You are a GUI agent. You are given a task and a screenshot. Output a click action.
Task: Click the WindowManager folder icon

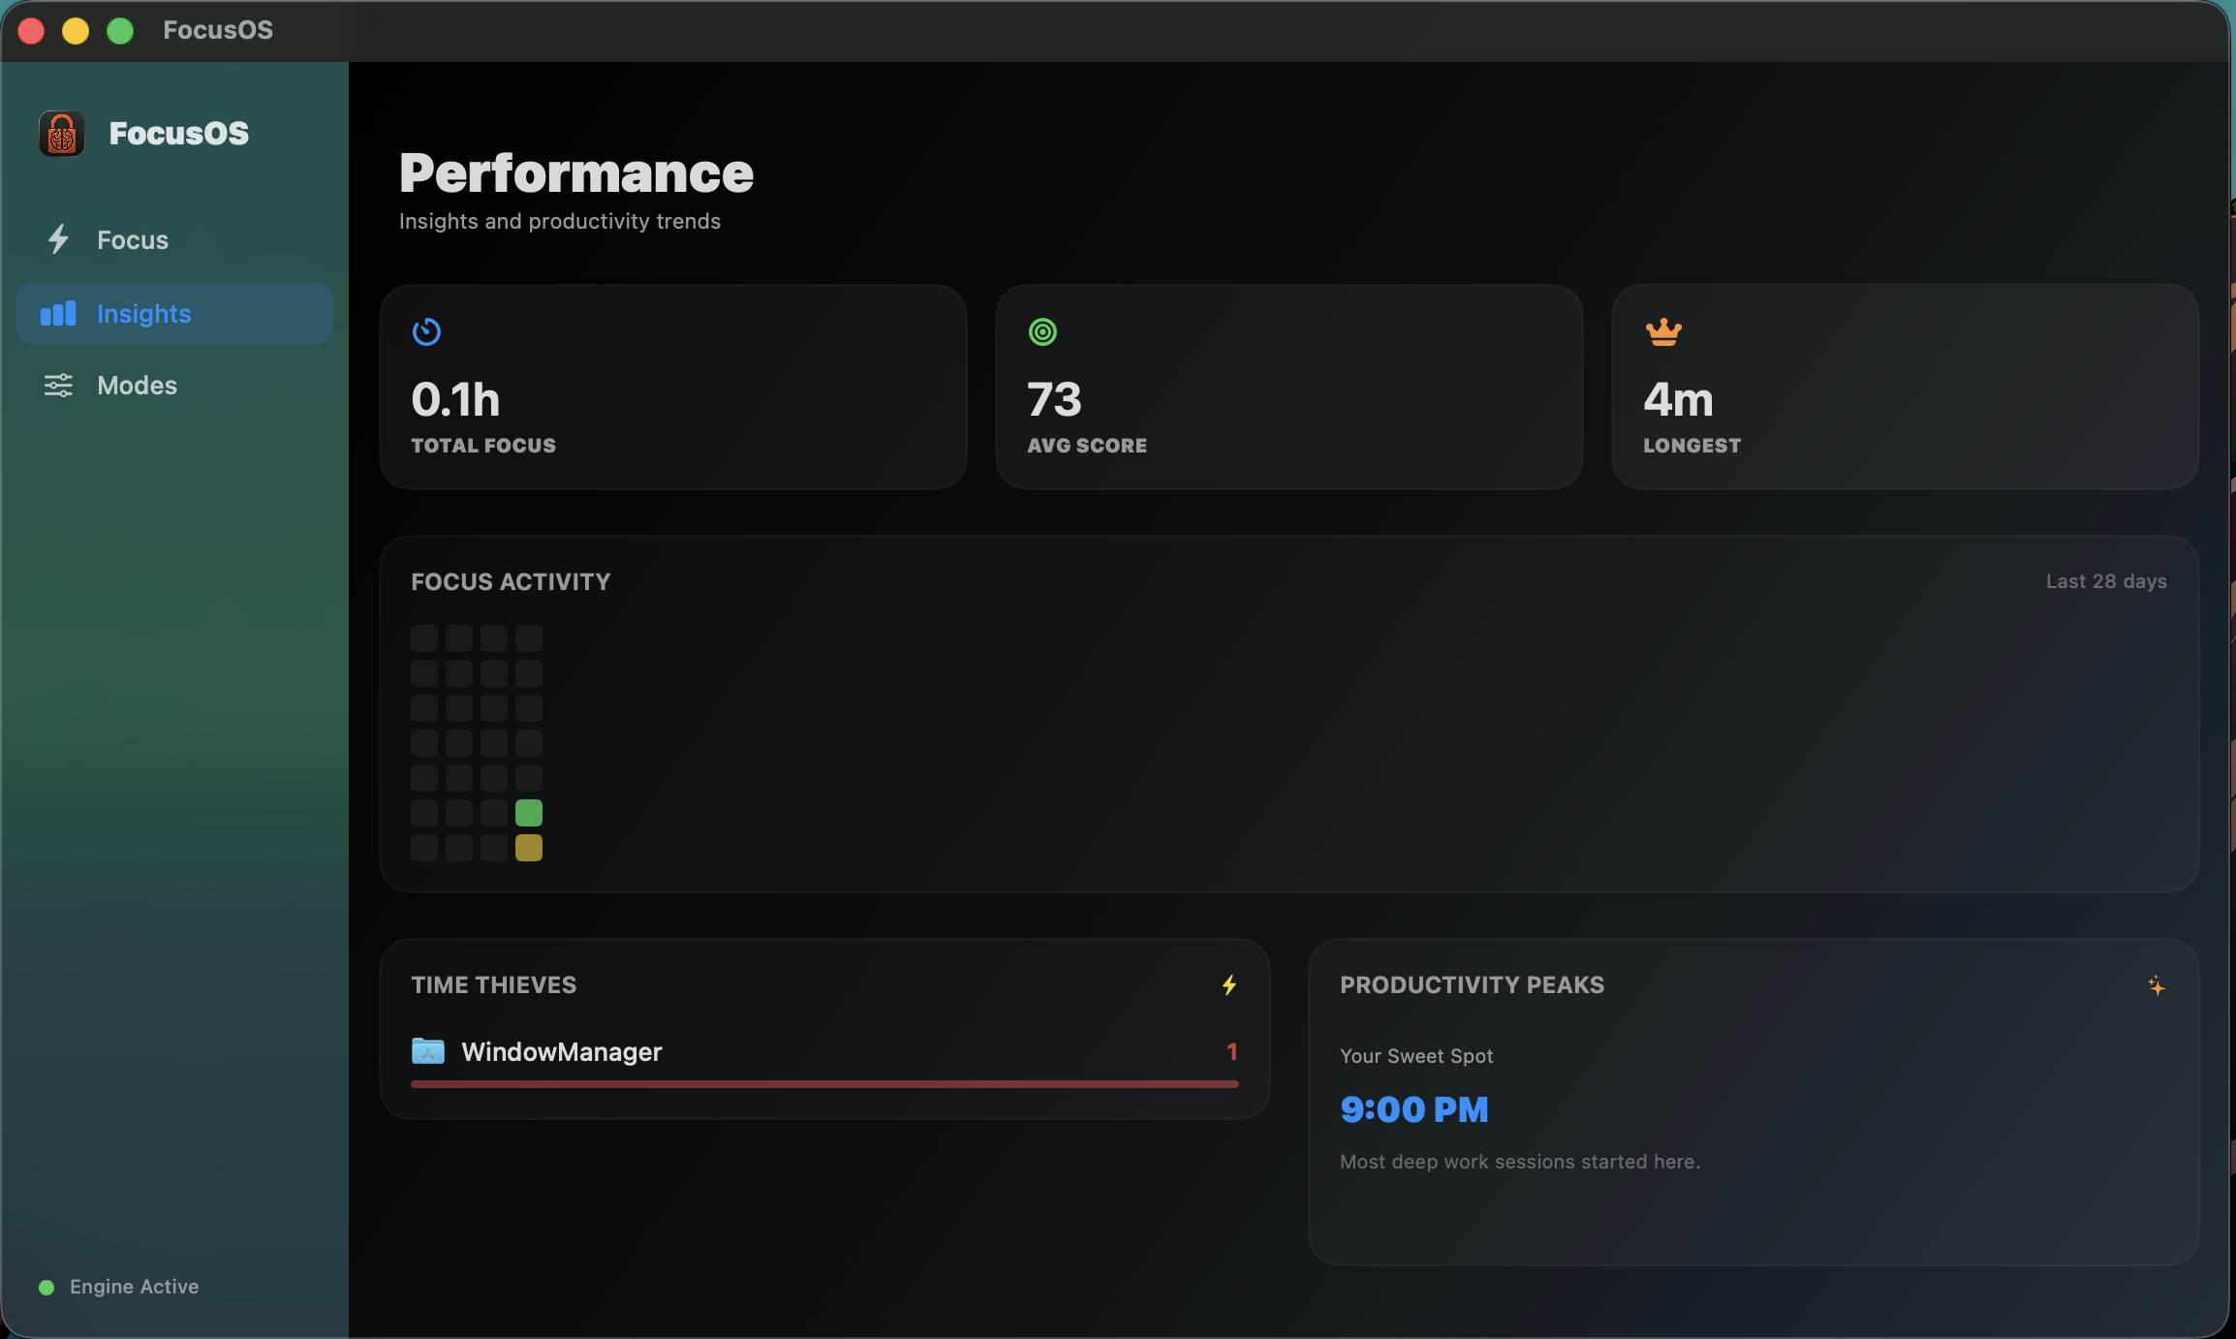pos(428,1051)
